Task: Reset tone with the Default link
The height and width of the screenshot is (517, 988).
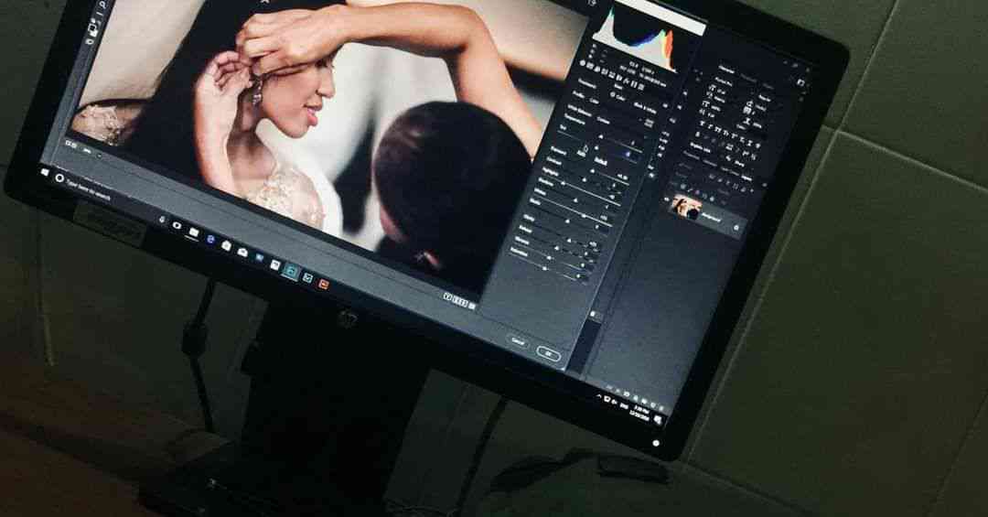Action: 600,161
